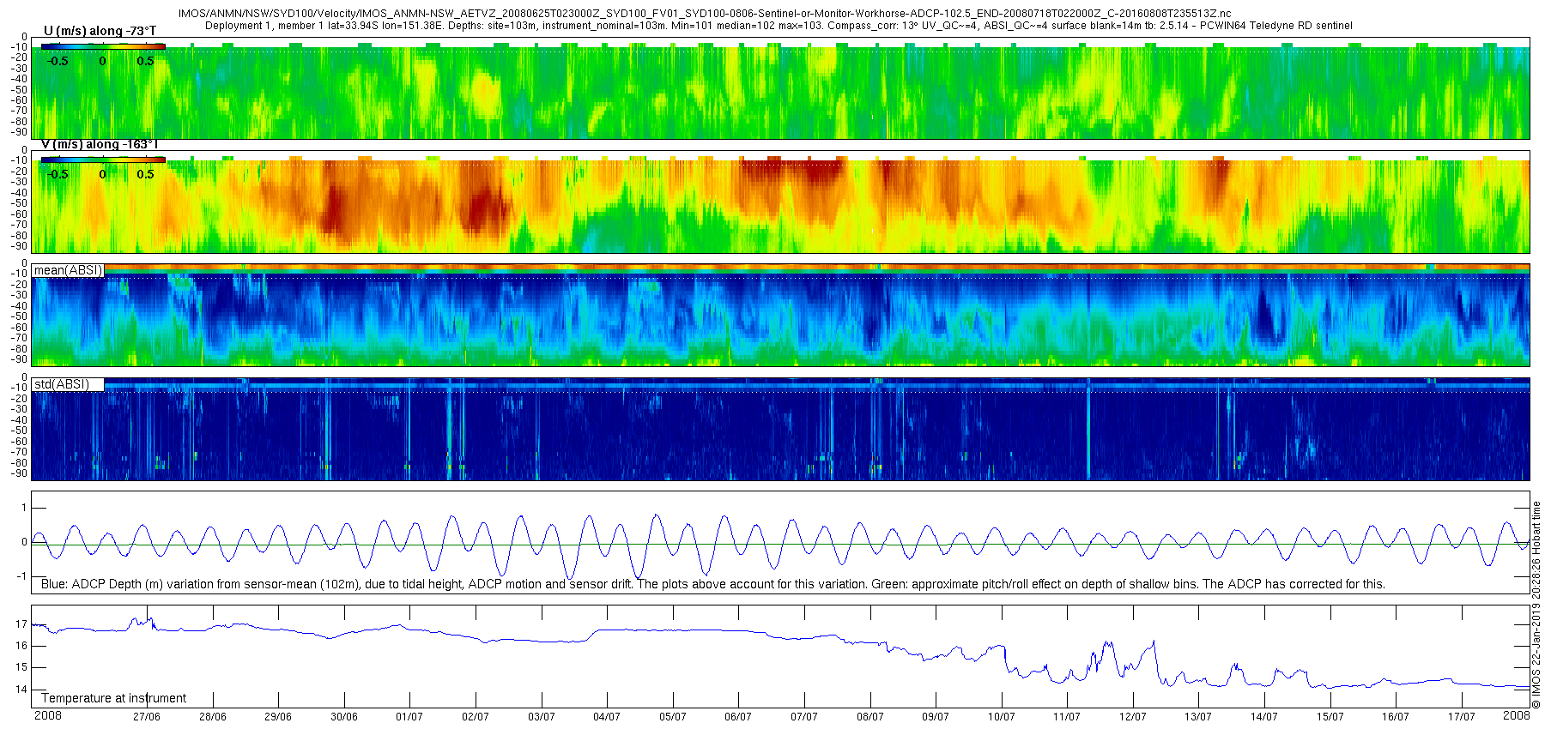Click the ADCP depth variation caption

[x=712, y=584]
